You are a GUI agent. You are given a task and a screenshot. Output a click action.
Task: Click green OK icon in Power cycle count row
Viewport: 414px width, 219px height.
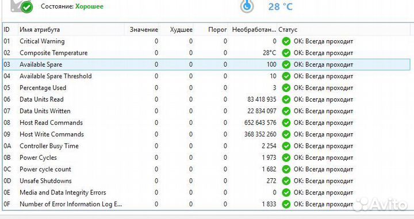click(x=286, y=169)
